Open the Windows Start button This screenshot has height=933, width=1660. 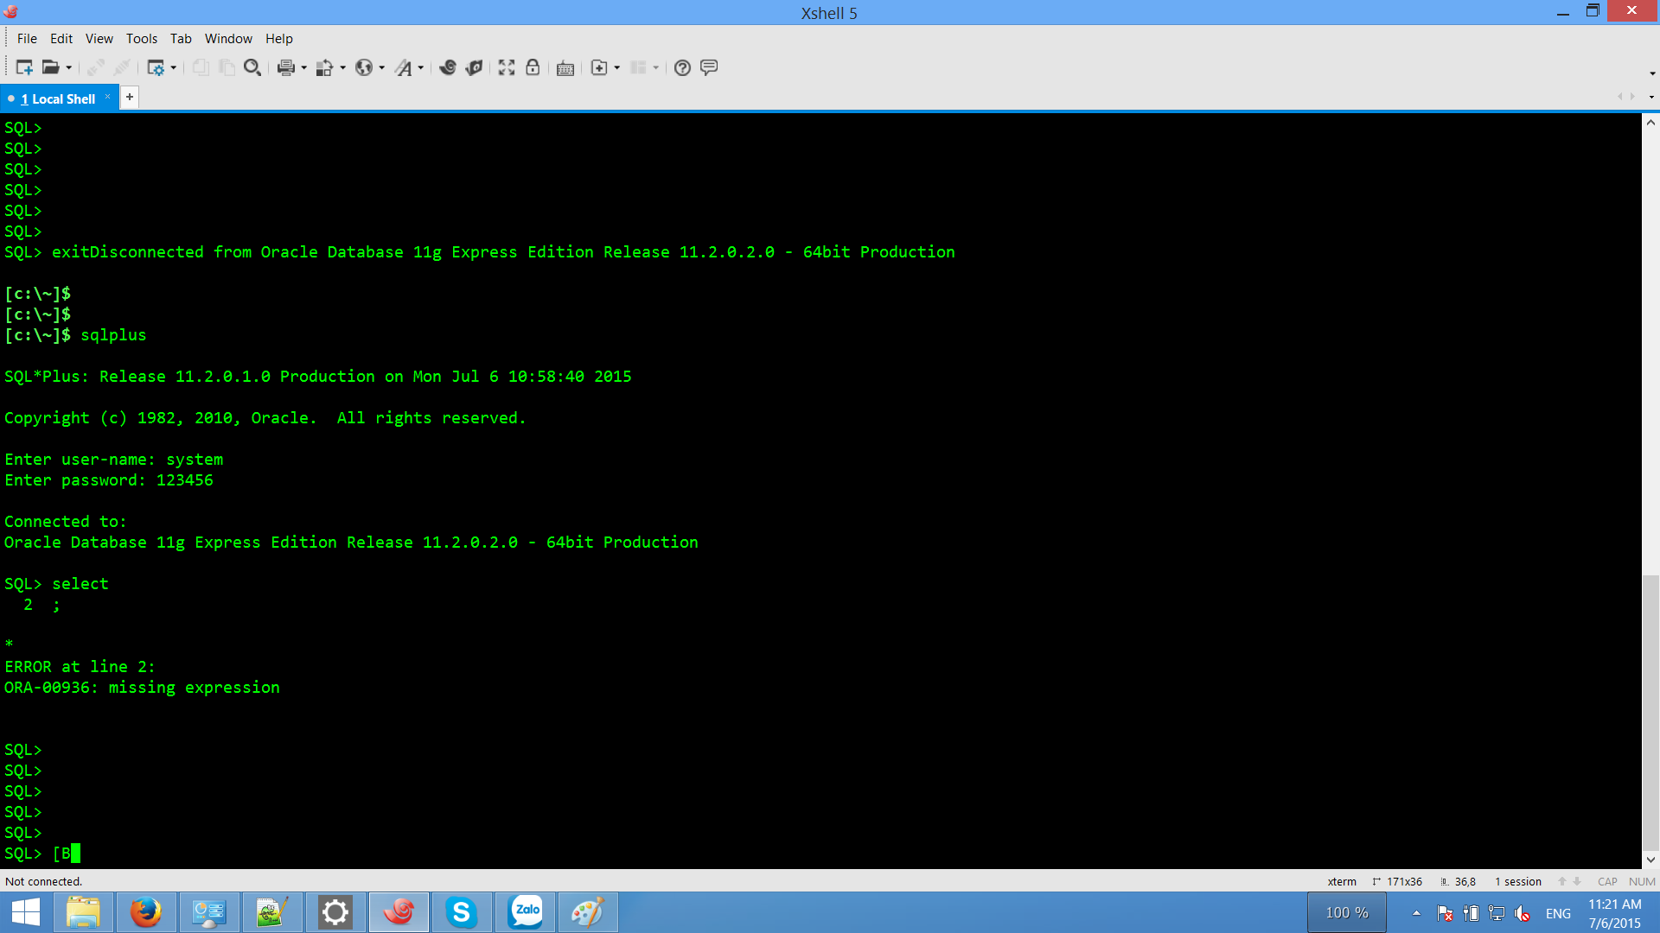(x=26, y=912)
